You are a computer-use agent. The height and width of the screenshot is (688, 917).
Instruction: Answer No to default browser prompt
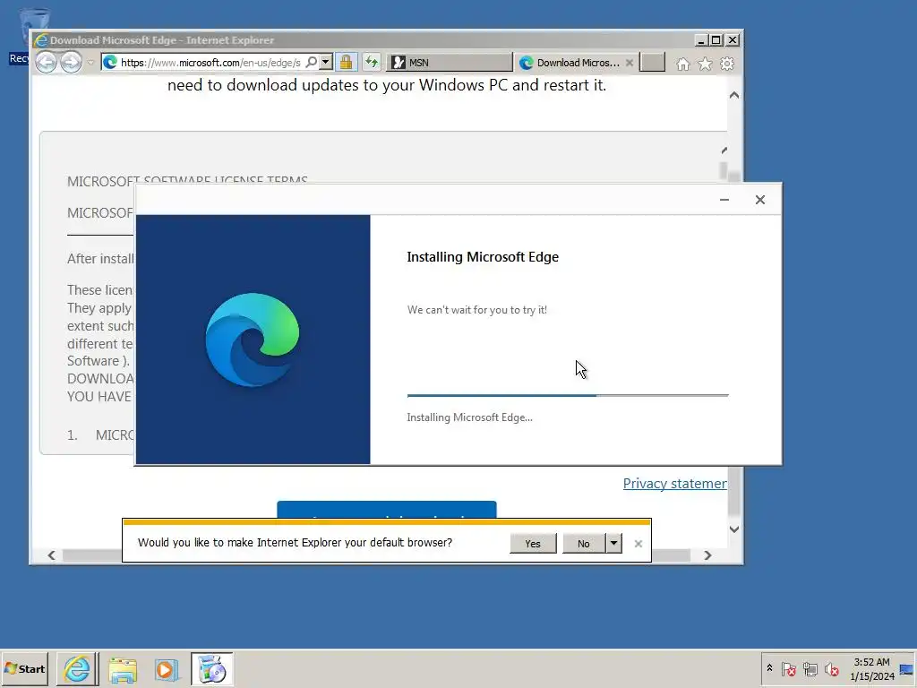pyautogui.click(x=584, y=544)
